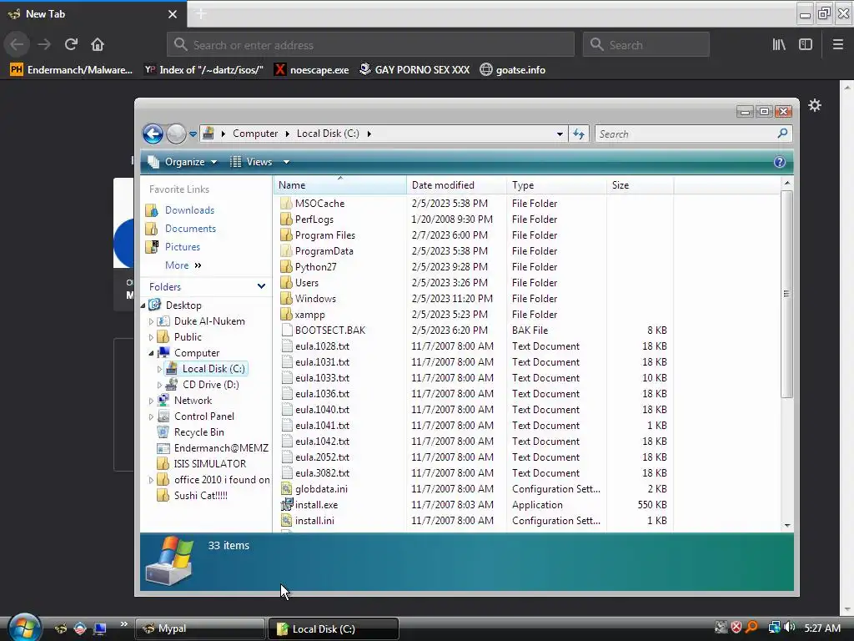Open new tab customization gear

[814, 105]
